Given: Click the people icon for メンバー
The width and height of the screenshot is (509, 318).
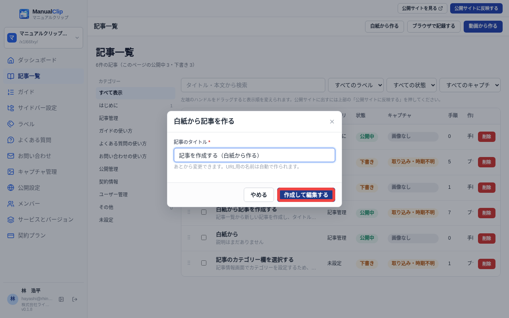Looking at the screenshot, I should coord(11,204).
